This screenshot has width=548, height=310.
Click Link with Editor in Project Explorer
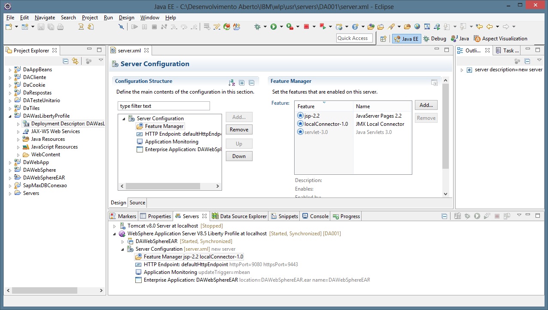pos(75,61)
